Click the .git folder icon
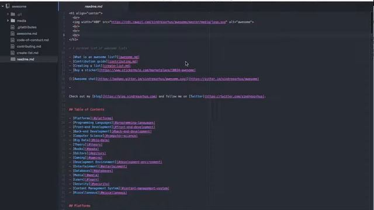The width and height of the screenshot is (374, 210). click(x=13, y=14)
